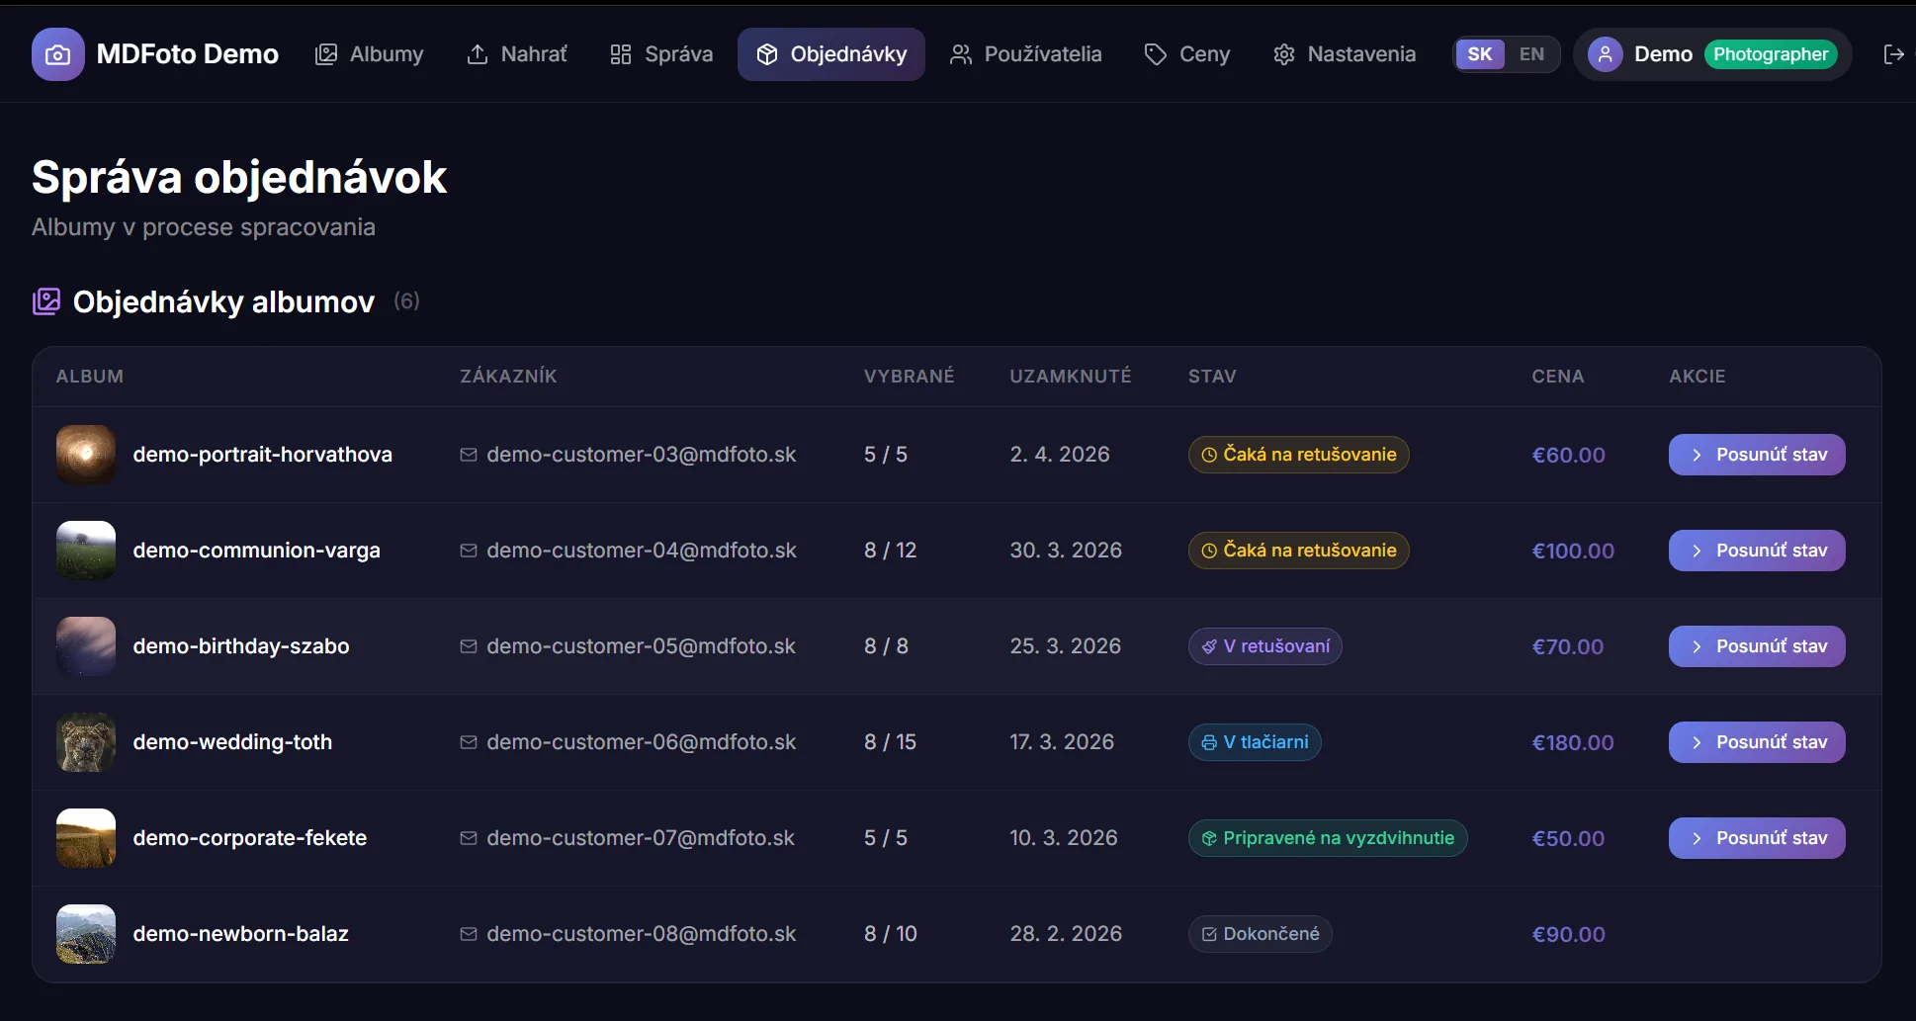The height and width of the screenshot is (1021, 1916).
Task: Click Posunúť stav on demo-portrait-horvathova row
Action: tap(1756, 455)
